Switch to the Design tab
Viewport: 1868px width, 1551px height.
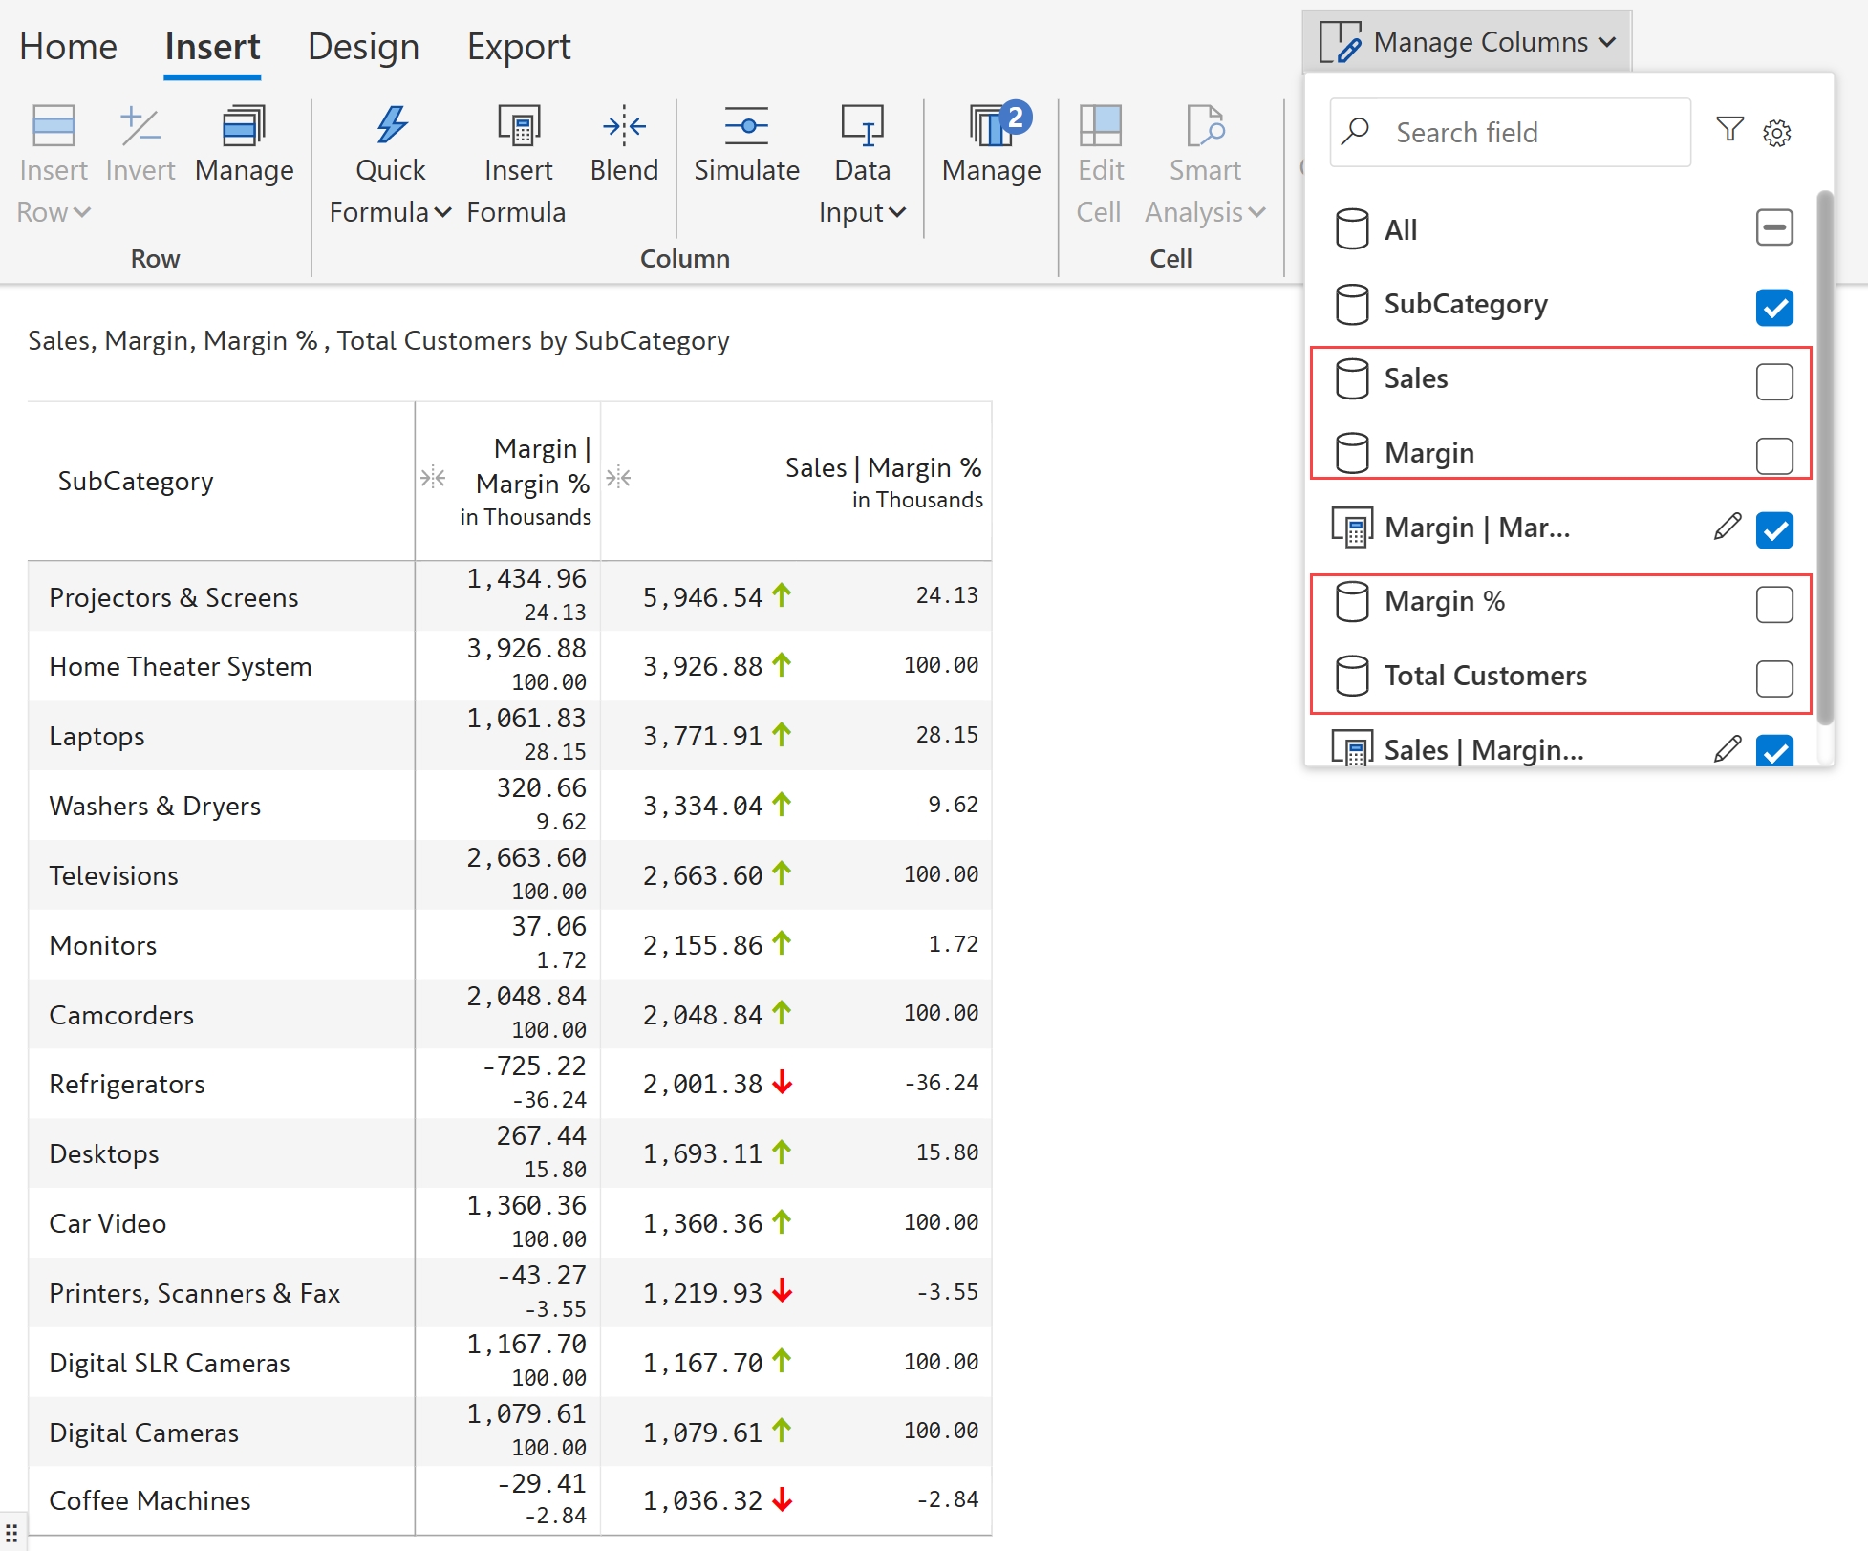tap(363, 46)
